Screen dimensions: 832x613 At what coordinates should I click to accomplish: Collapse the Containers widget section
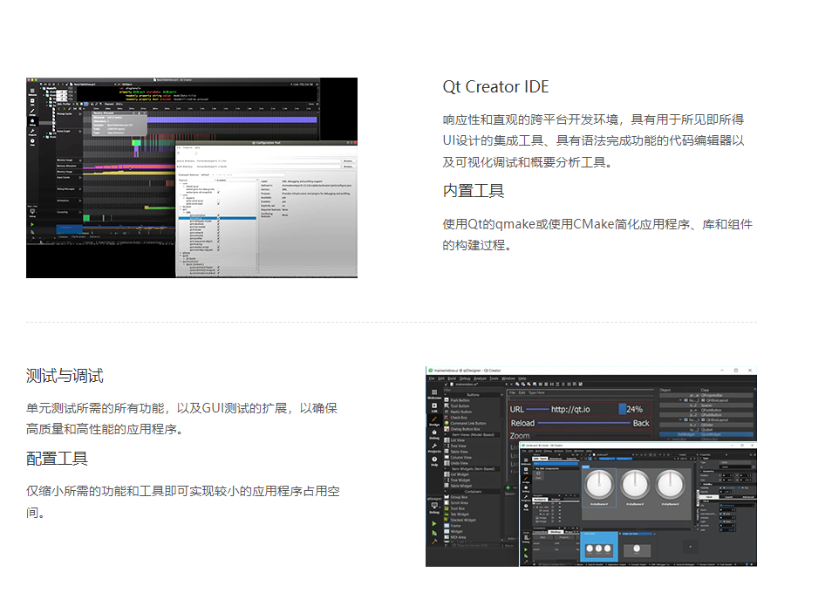[x=447, y=491]
